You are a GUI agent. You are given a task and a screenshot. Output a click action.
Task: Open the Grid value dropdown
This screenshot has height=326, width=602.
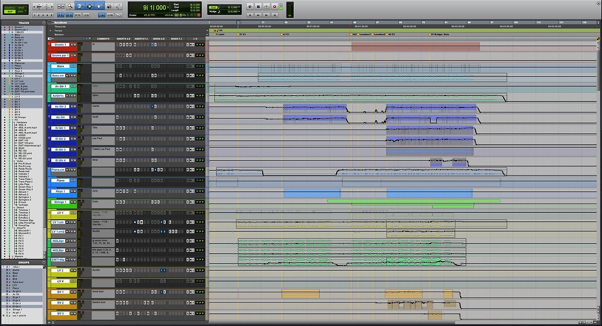point(240,7)
